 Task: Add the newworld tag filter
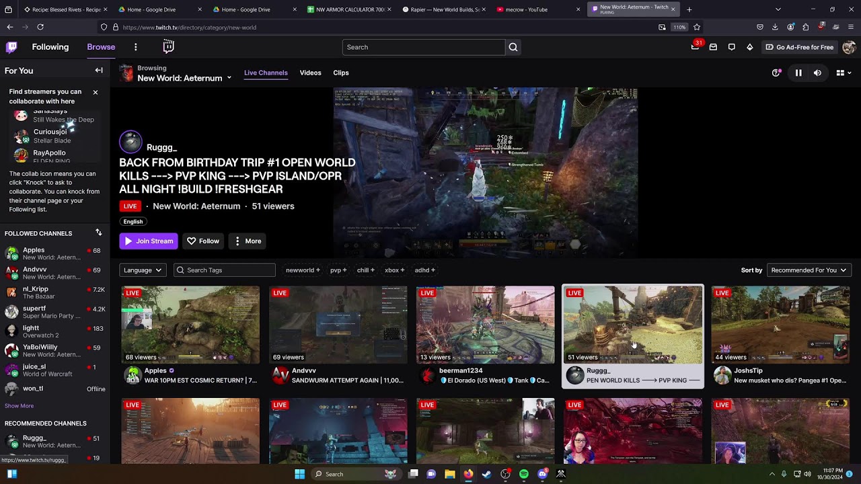pos(302,270)
